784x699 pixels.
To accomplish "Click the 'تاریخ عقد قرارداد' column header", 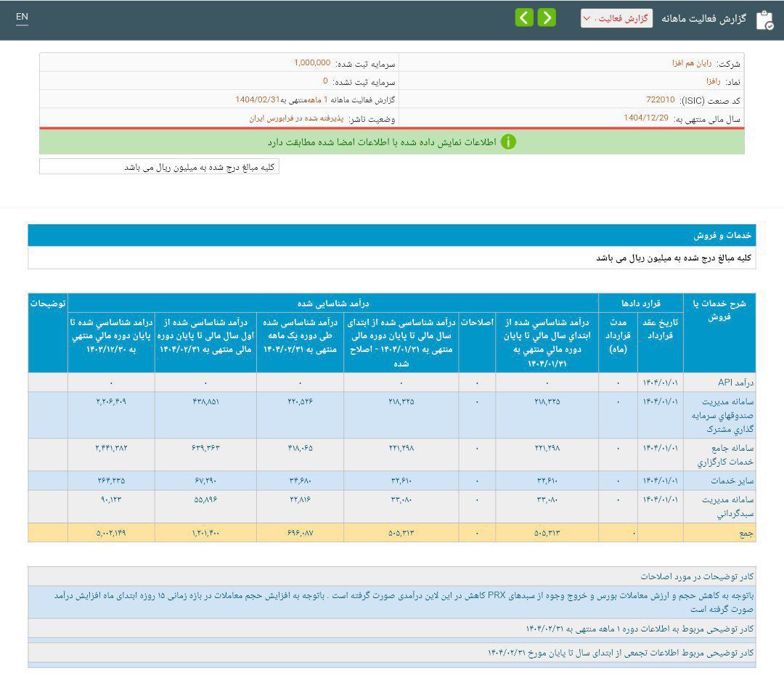I will tap(660, 343).
